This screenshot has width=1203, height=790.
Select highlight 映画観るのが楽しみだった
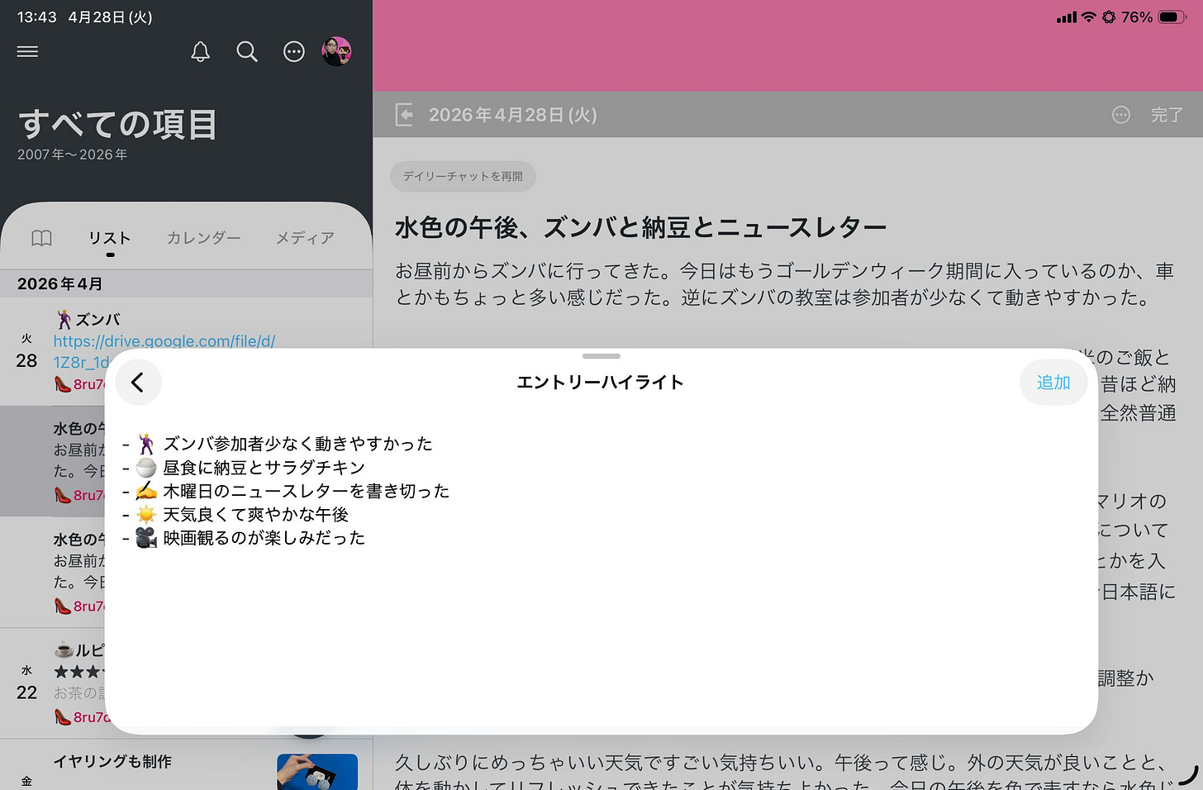pos(264,538)
